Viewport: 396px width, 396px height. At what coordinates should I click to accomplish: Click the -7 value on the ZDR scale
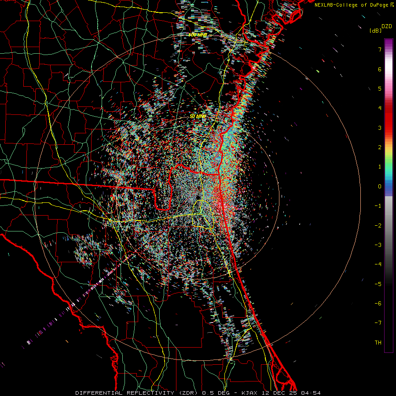(x=378, y=323)
